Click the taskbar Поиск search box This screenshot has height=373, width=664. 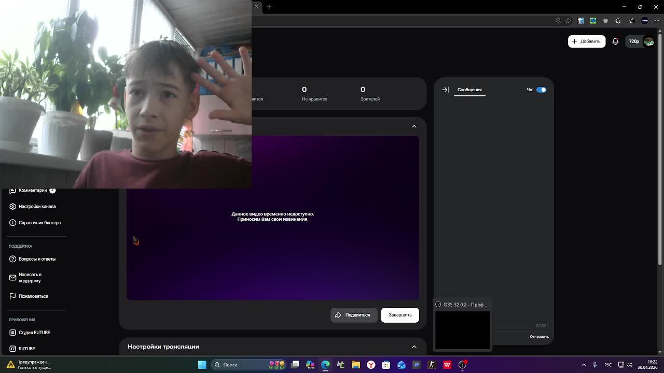pos(249,365)
